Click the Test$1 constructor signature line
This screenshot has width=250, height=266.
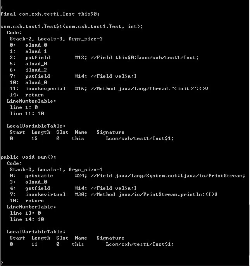click(72, 26)
